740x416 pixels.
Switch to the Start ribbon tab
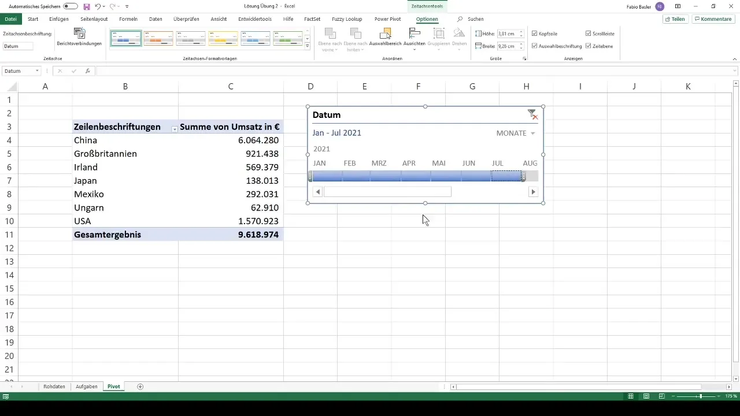click(33, 19)
